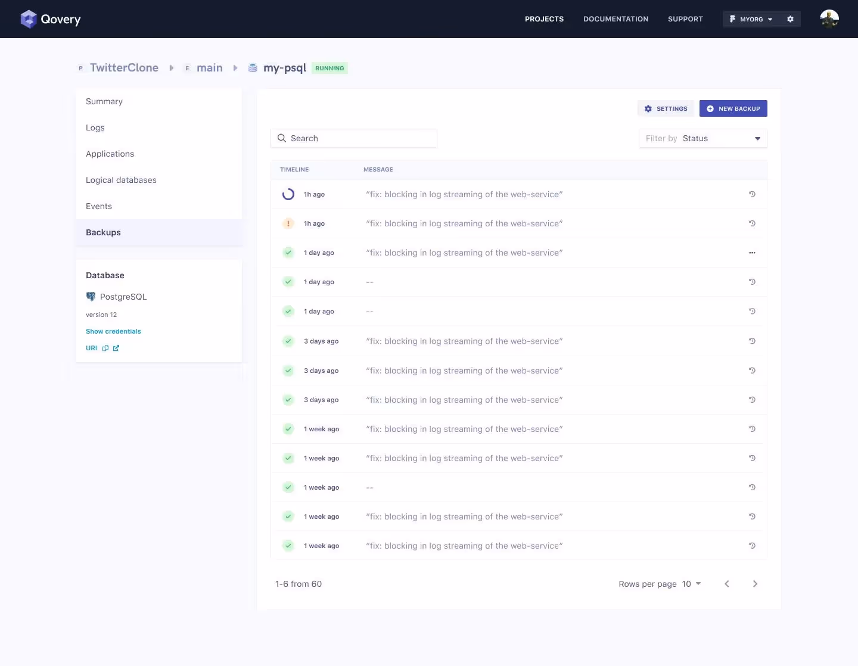The height and width of the screenshot is (666, 858).
Task: Click the NEW BACKUP button
Action: click(x=733, y=108)
